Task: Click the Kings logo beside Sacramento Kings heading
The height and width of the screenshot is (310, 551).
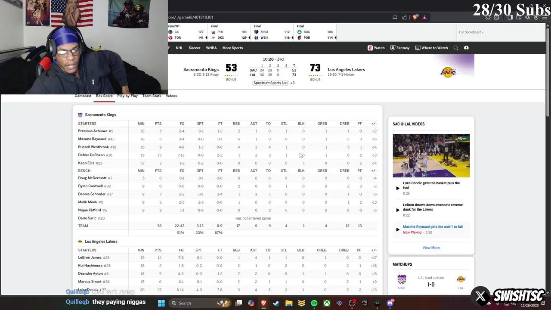Action: tap(80, 115)
